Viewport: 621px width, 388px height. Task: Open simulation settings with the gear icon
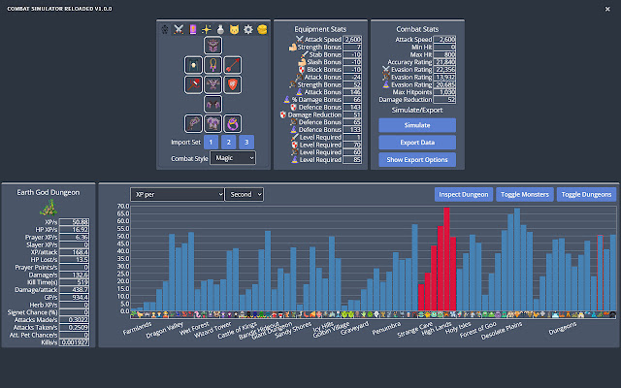click(x=248, y=29)
